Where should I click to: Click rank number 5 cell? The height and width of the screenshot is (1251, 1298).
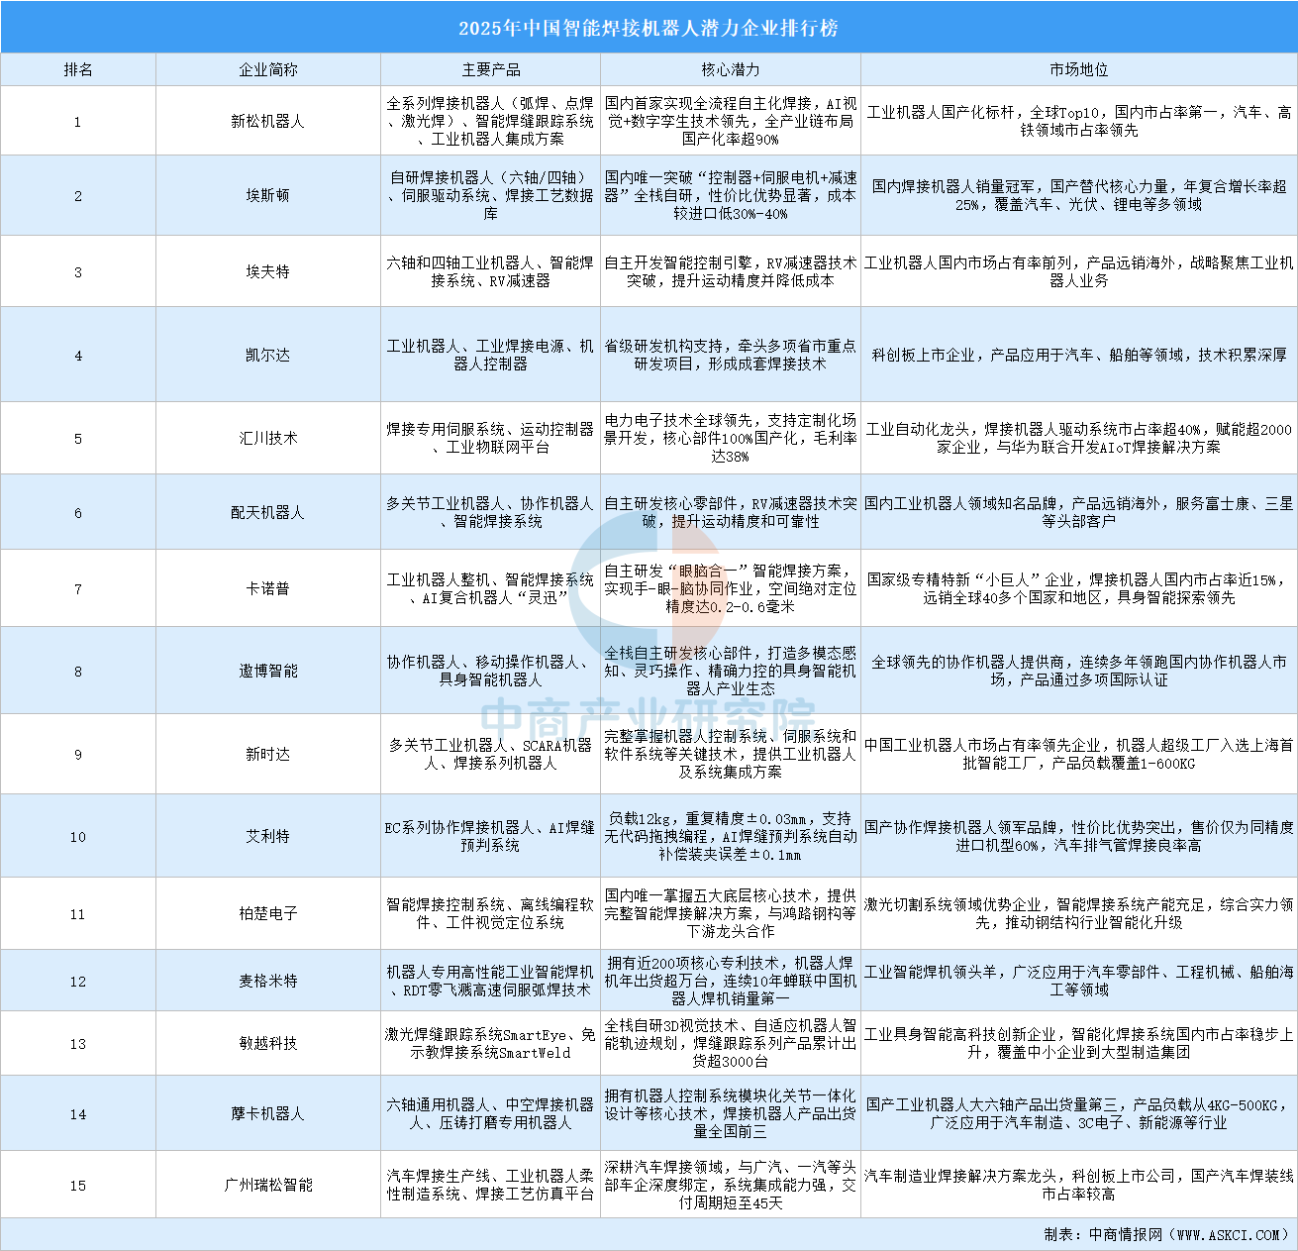pos(78,438)
